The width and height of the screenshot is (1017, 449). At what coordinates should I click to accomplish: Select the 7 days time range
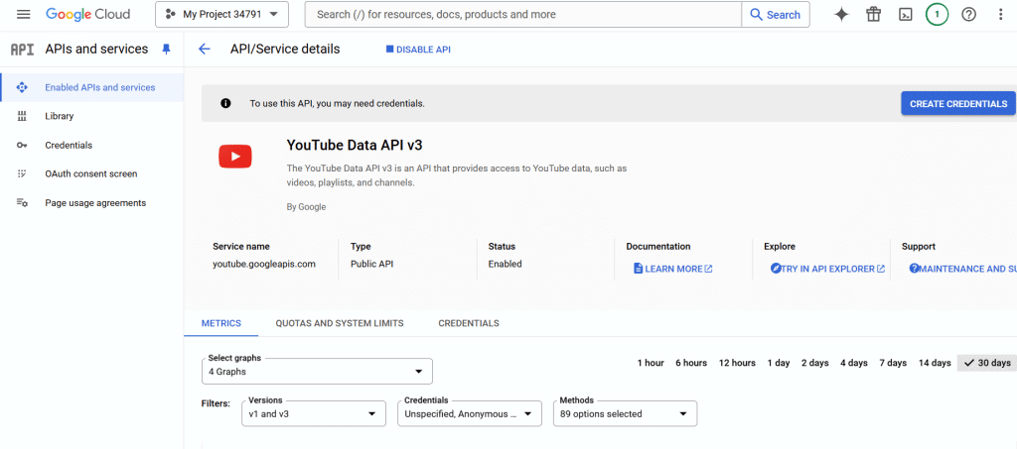pyautogui.click(x=893, y=363)
